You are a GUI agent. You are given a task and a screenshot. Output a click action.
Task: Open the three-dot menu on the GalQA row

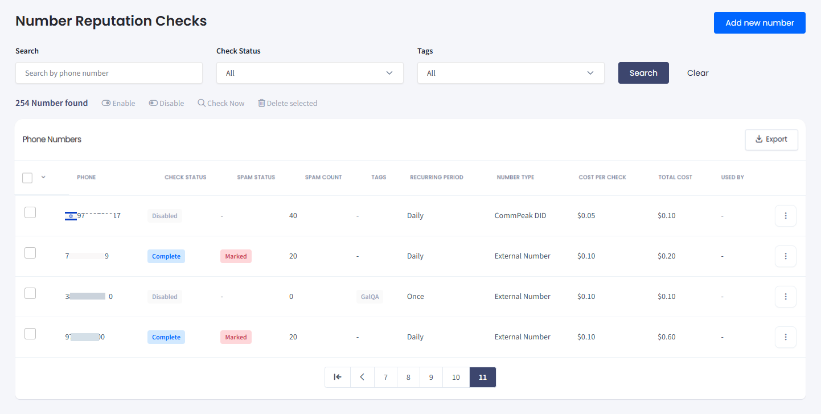tap(786, 296)
